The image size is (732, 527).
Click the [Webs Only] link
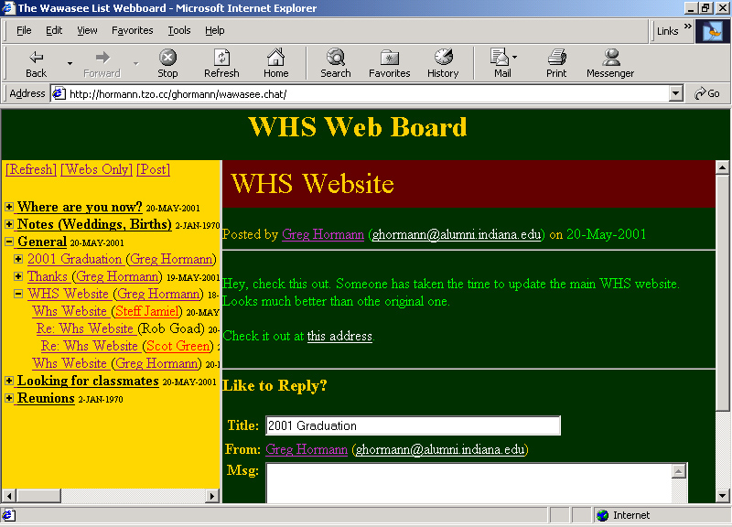click(x=96, y=169)
